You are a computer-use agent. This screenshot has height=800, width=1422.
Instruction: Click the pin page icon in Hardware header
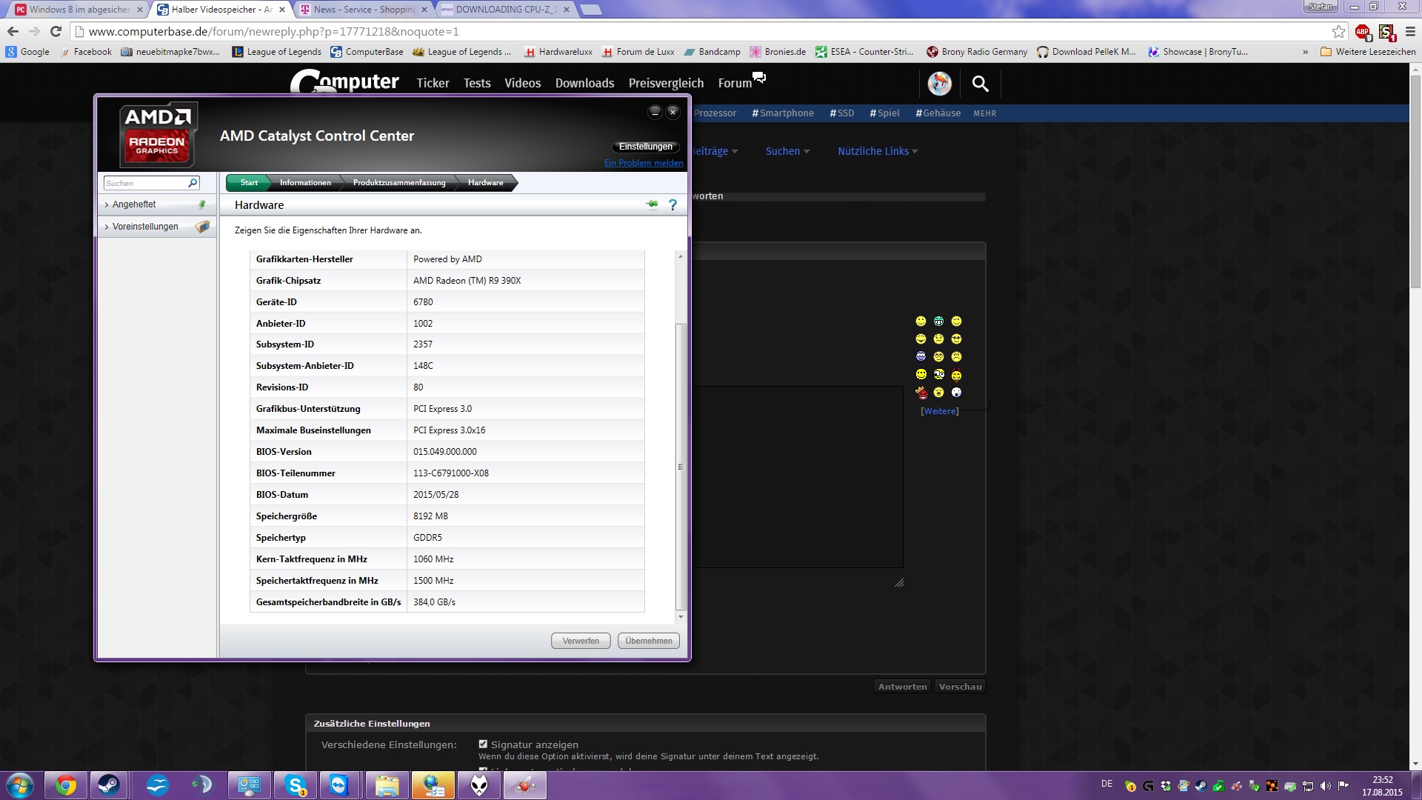(652, 204)
